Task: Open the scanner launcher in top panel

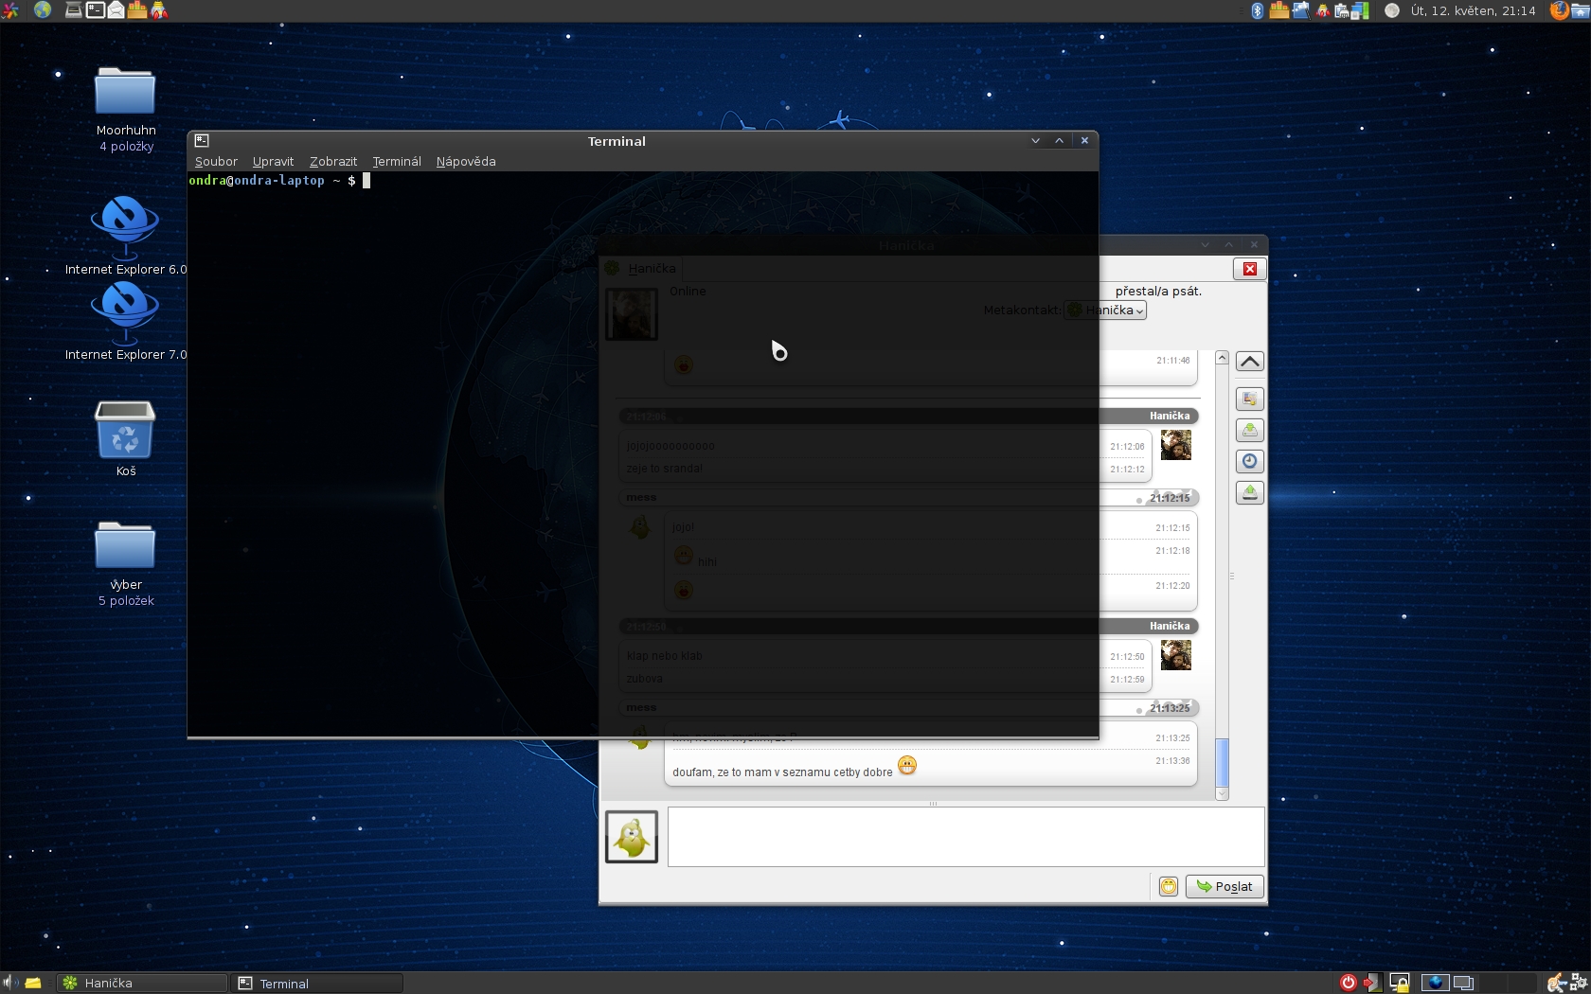Action: pyautogui.click(x=73, y=10)
